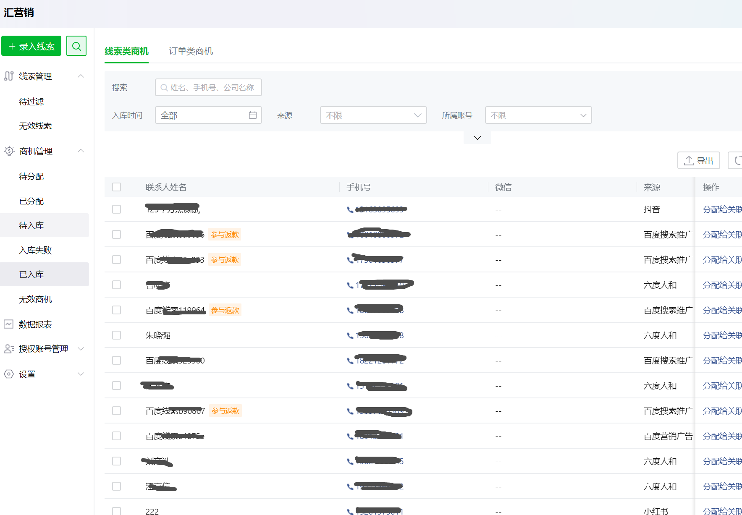
Task: Click the 录入线索 button
Action: tap(31, 46)
